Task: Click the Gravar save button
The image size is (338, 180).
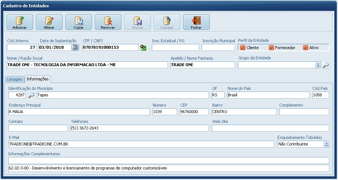Action: point(137,22)
